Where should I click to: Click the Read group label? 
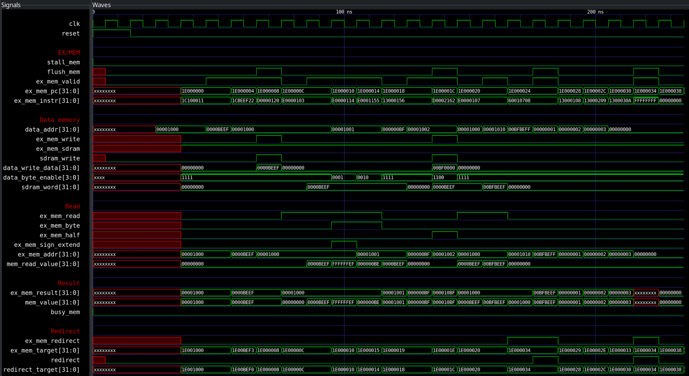[x=72, y=206]
